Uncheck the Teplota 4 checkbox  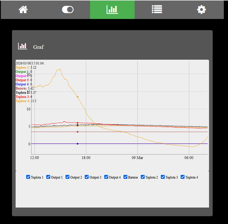(x=183, y=177)
